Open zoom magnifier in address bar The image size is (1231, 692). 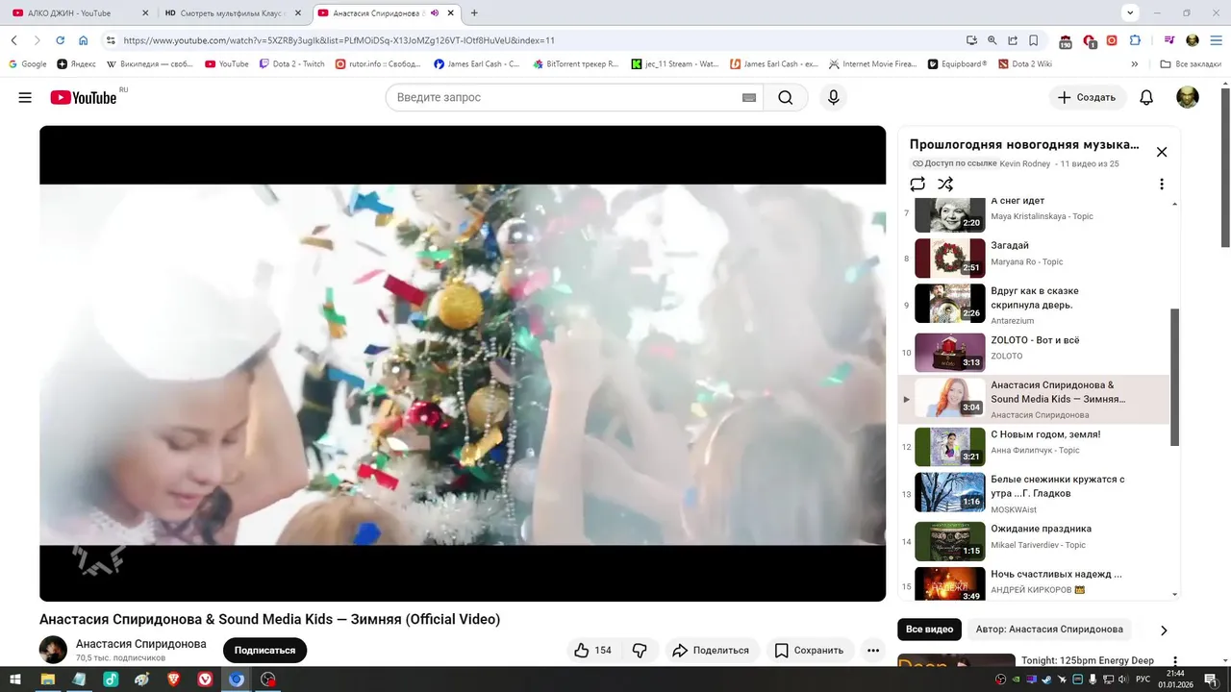pyautogui.click(x=992, y=40)
